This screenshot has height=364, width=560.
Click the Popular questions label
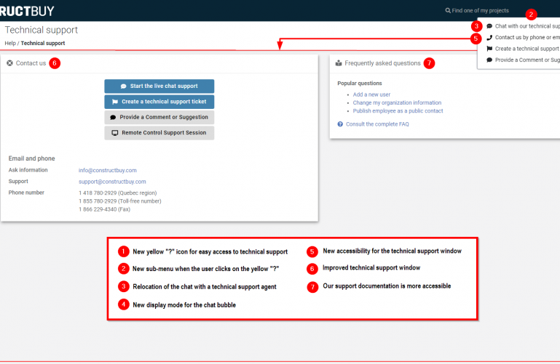pyautogui.click(x=360, y=84)
